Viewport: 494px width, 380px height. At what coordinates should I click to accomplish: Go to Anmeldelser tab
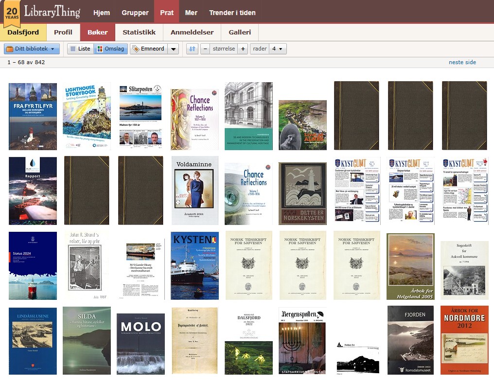click(192, 32)
